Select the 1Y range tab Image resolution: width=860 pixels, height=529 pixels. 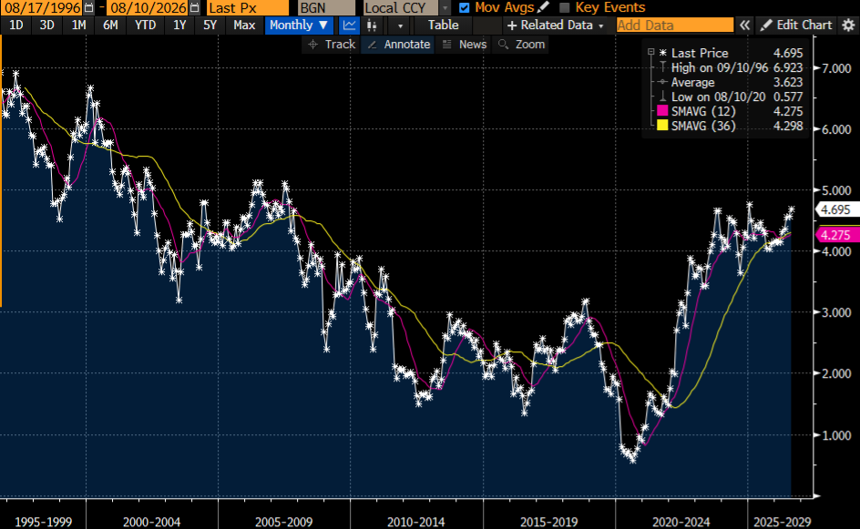(x=179, y=25)
